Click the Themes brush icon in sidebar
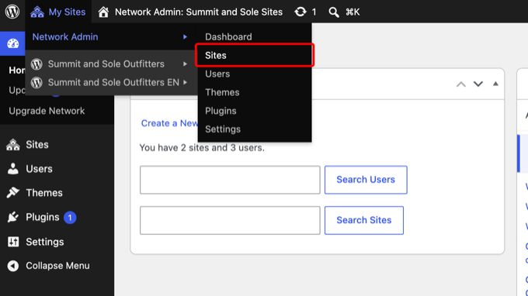Screen dimensions: 528x296 pyautogui.click(x=12, y=193)
